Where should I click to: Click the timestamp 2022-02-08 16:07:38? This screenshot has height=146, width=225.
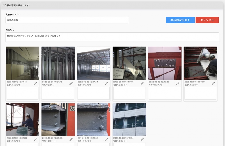click(x=17, y=138)
